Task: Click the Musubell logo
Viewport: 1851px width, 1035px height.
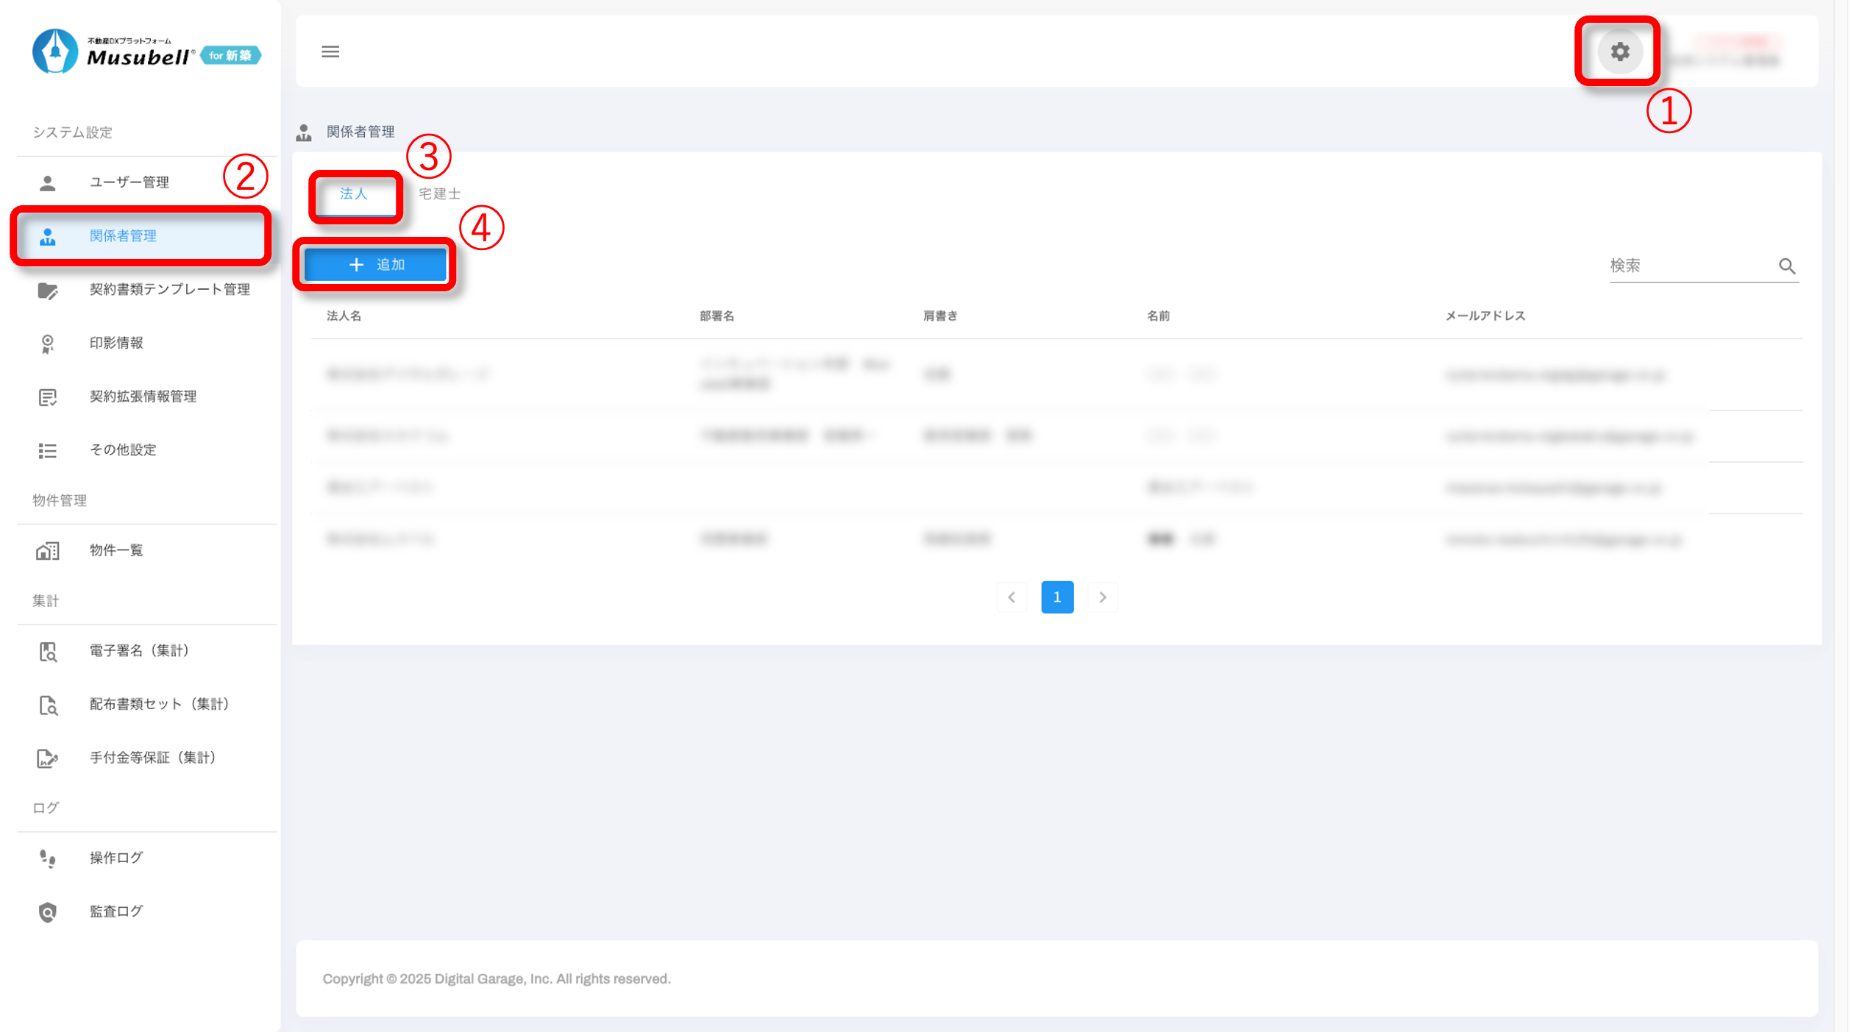Action: pyautogui.click(x=146, y=51)
